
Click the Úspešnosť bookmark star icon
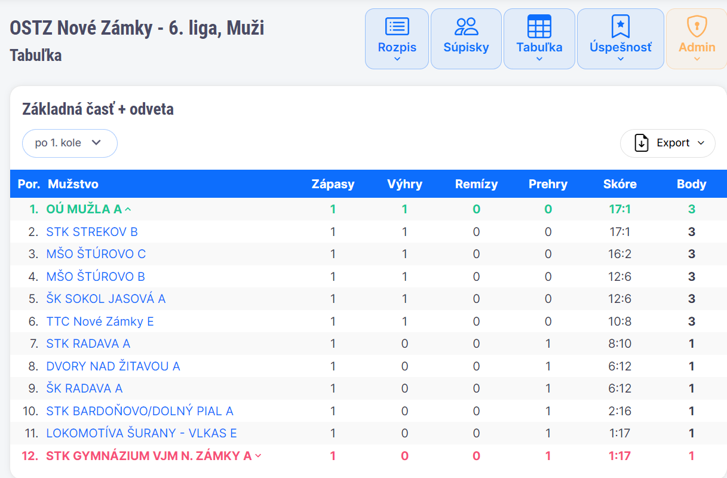pyautogui.click(x=621, y=26)
